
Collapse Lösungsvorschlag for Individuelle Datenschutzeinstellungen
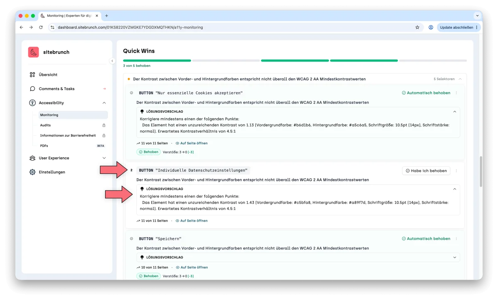coord(454,189)
